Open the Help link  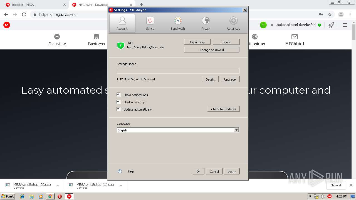click(131, 171)
